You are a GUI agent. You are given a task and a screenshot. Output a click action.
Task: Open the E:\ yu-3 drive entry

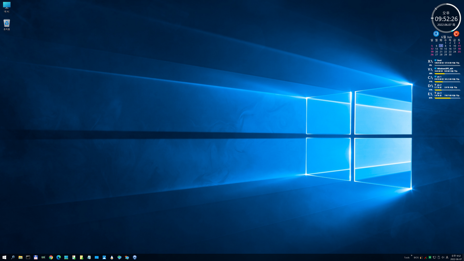click(444, 95)
